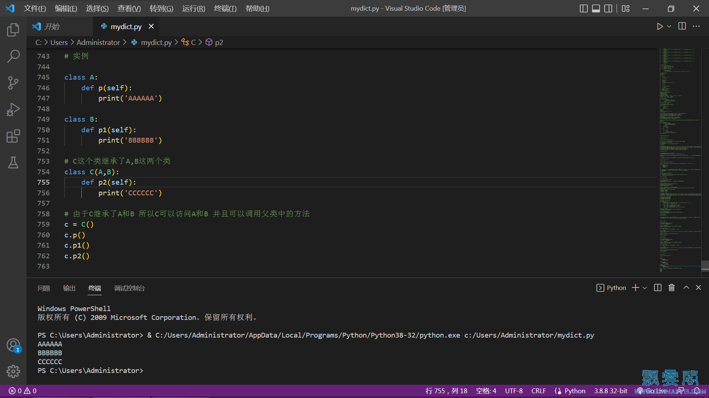Run the Python file with play button
This screenshot has height=398, width=709.
tap(660, 27)
